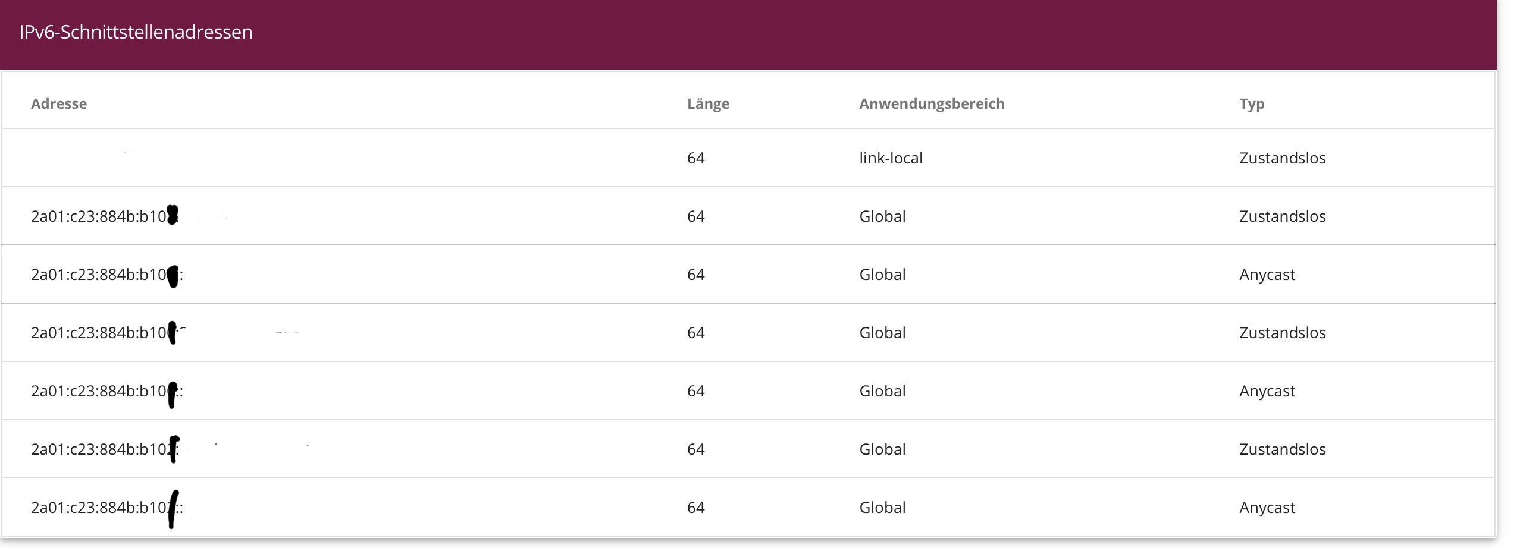
Task: Click Global in the first Anycast row
Action: click(x=882, y=275)
